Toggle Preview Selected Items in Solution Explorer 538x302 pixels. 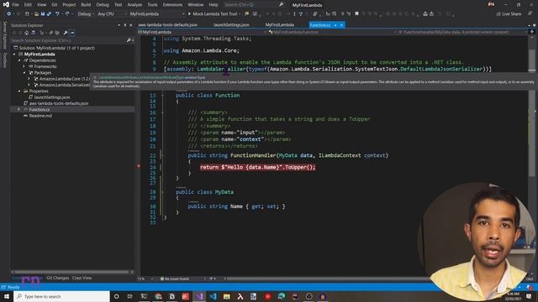(72, 33)
